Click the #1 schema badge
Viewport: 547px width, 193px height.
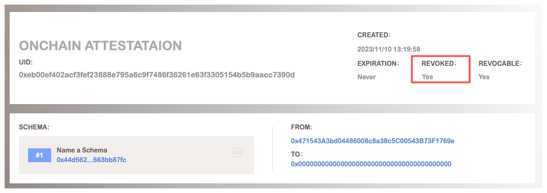click(40, 155)
